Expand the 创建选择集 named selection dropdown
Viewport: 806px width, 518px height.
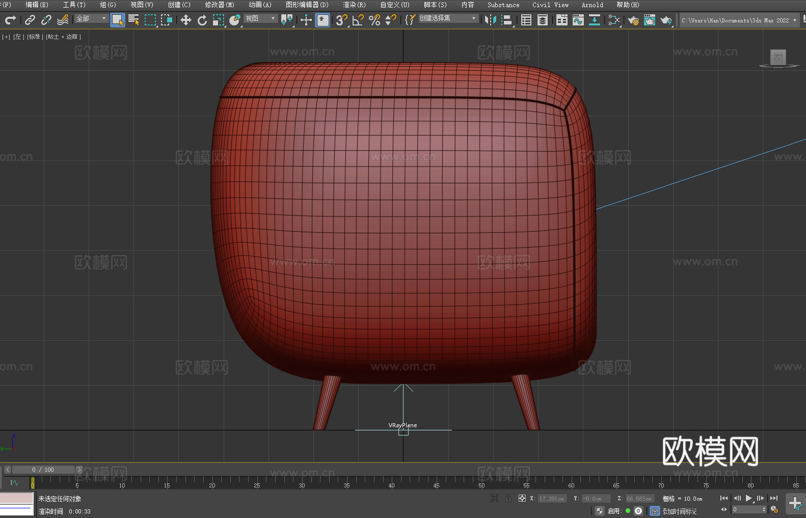[x=448, y=18]
